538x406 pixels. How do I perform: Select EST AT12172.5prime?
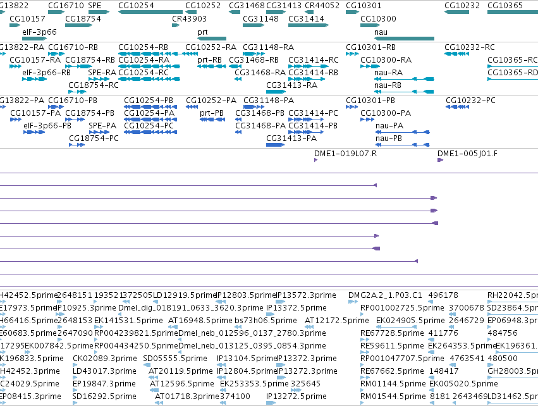[336, 321]
